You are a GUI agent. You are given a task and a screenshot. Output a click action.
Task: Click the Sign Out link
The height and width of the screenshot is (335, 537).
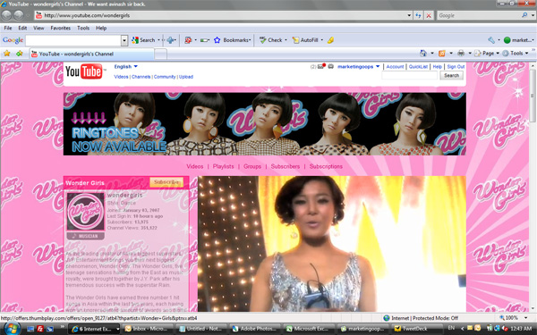coord(456,67)
